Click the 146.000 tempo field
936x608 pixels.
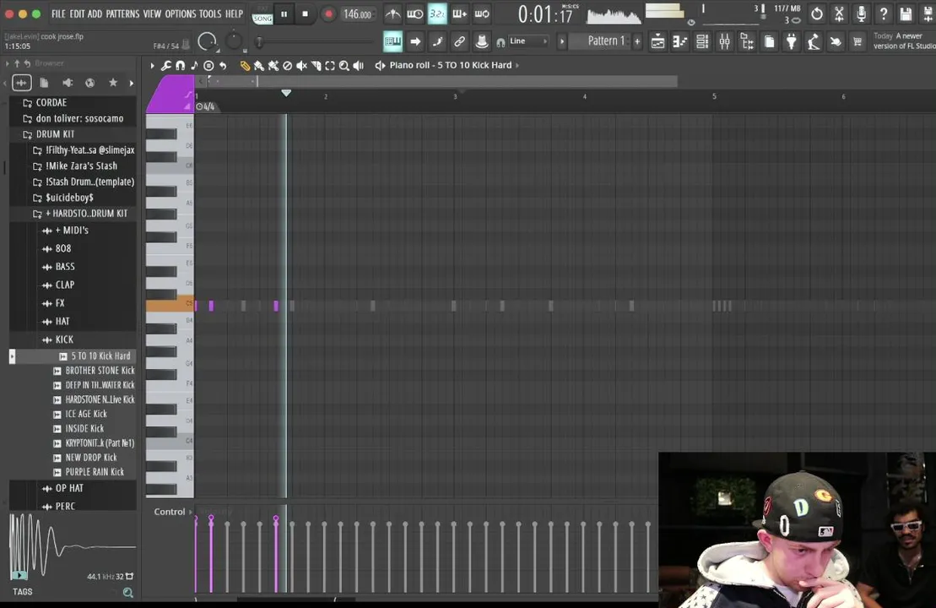click(357, 14)
